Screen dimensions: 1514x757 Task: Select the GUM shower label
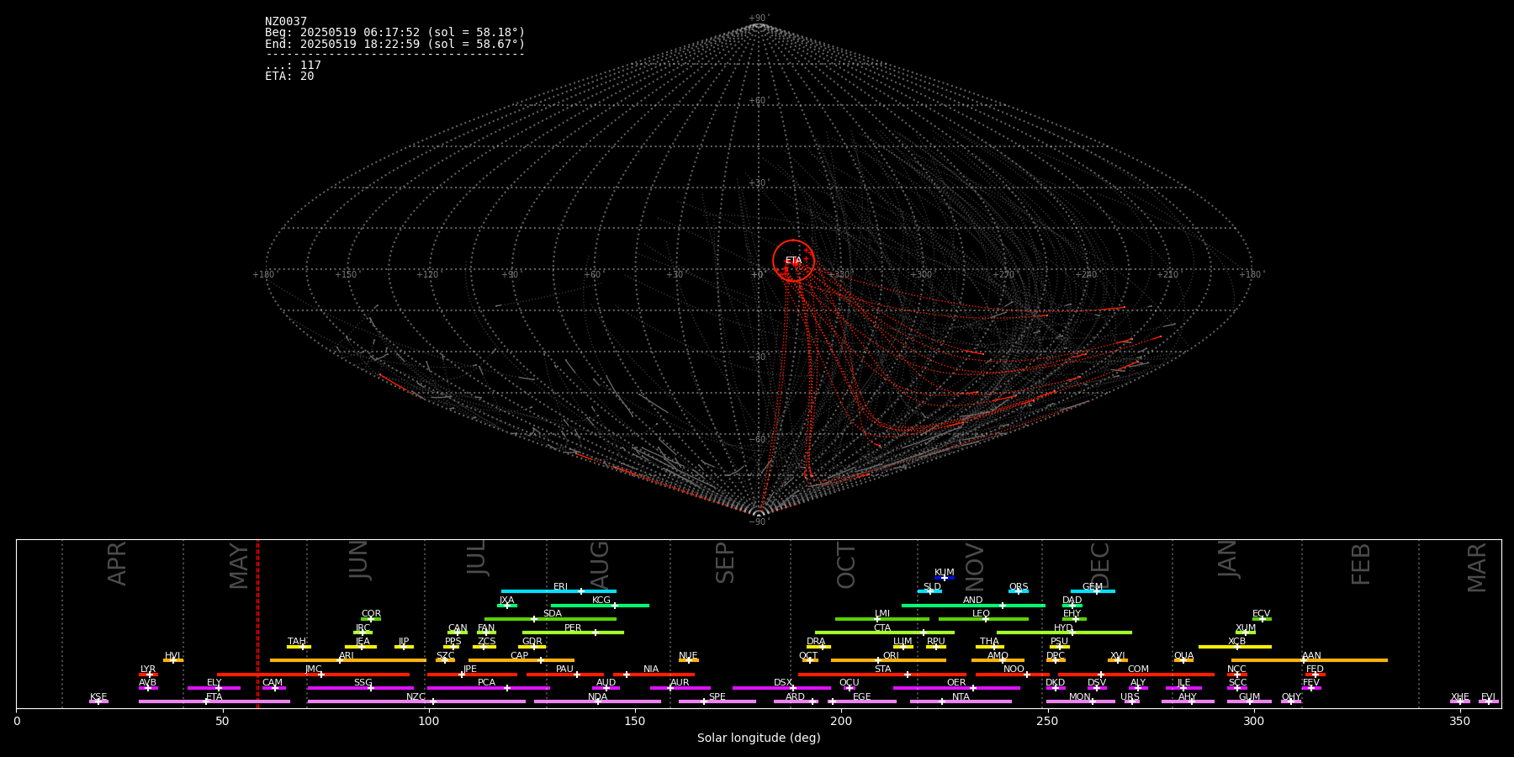click(1249, 697)
